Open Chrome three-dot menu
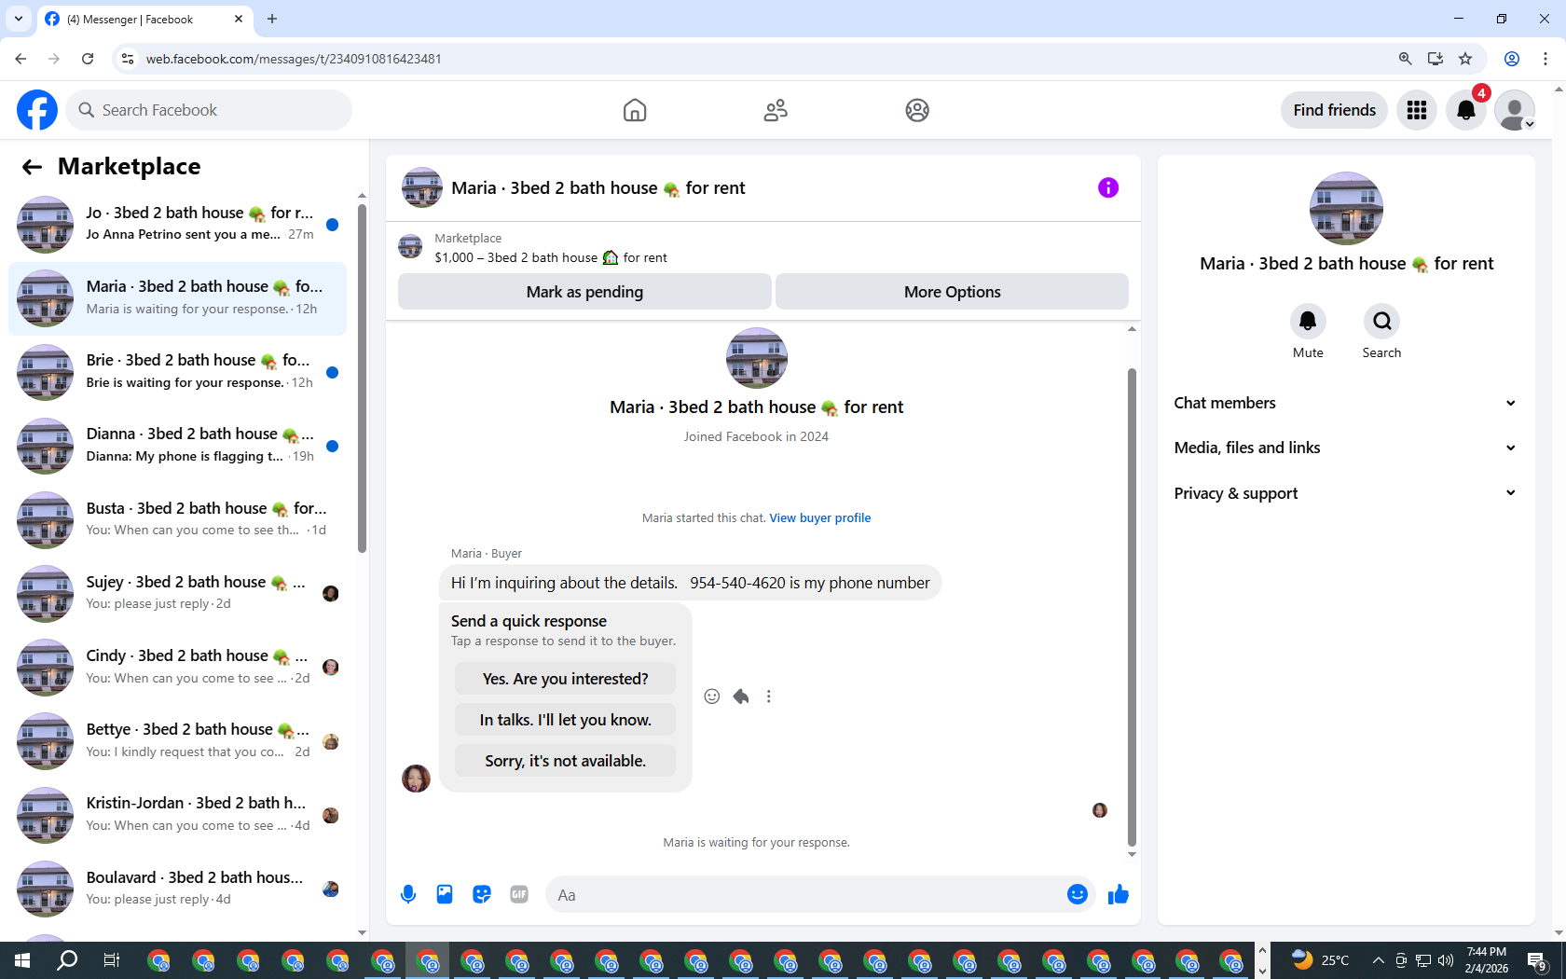 pos(1545,59)
